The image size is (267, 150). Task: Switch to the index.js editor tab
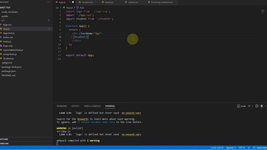(x=109, y=2)
